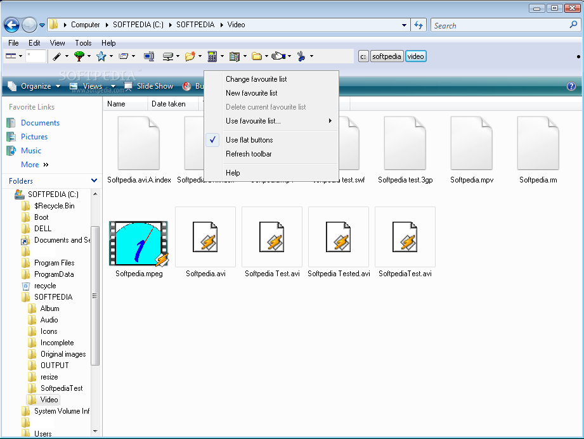Viewport: 584px width, 439px height.
Task: Open the dropdown arrow next to tree icon
Action: 89,56
